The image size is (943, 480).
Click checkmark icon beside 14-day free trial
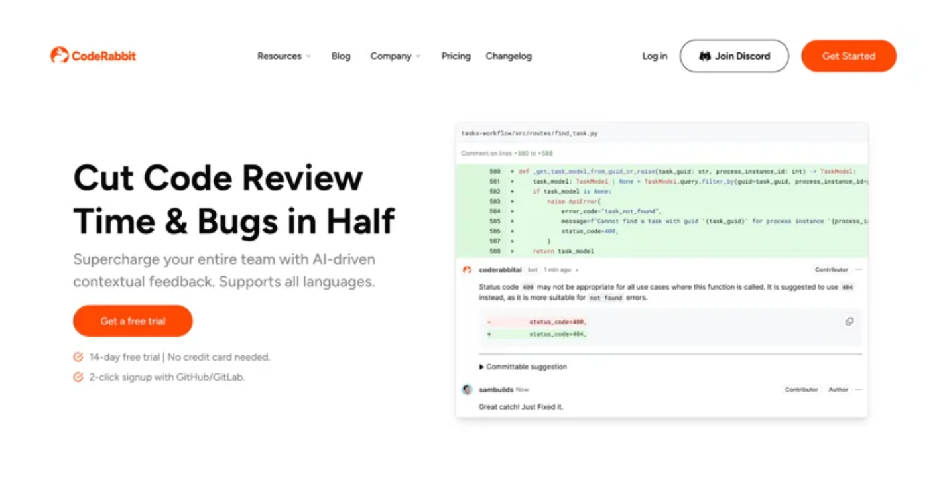[78, 357]
